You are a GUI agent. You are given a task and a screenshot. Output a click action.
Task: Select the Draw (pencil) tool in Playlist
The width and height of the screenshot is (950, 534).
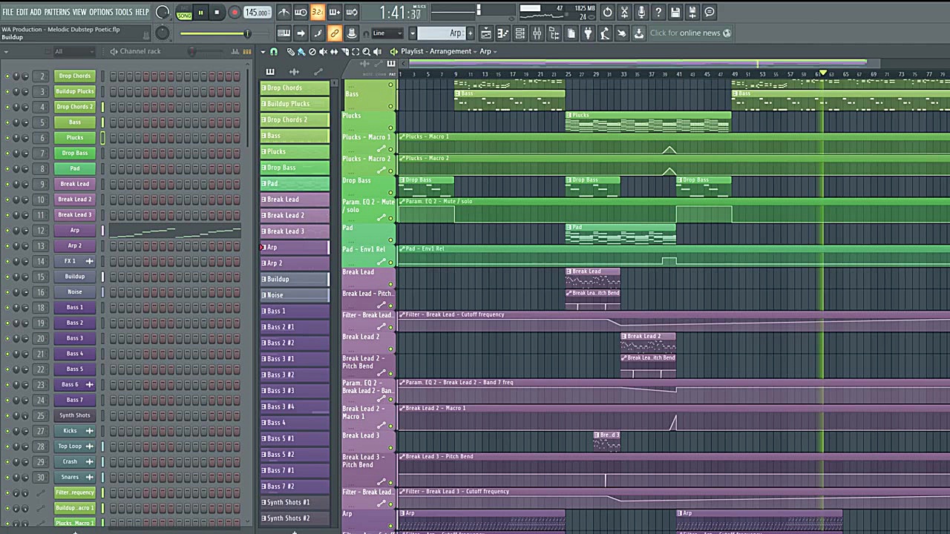pyautogui.click(x=290, y=51)
